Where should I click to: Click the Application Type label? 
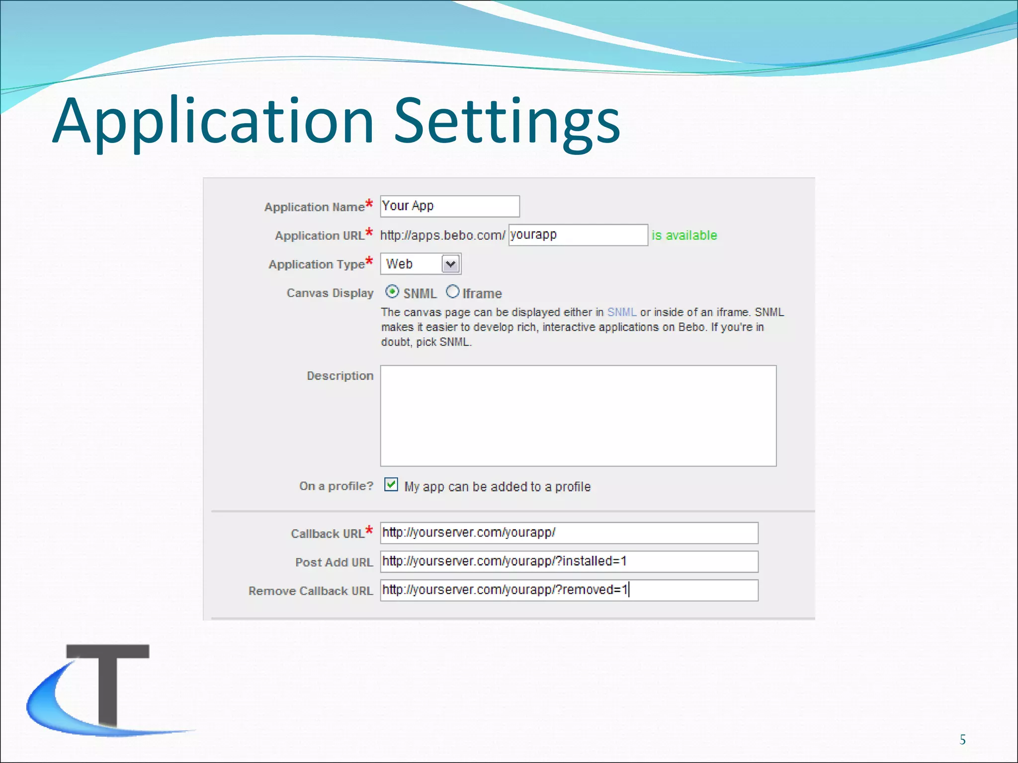317,264
